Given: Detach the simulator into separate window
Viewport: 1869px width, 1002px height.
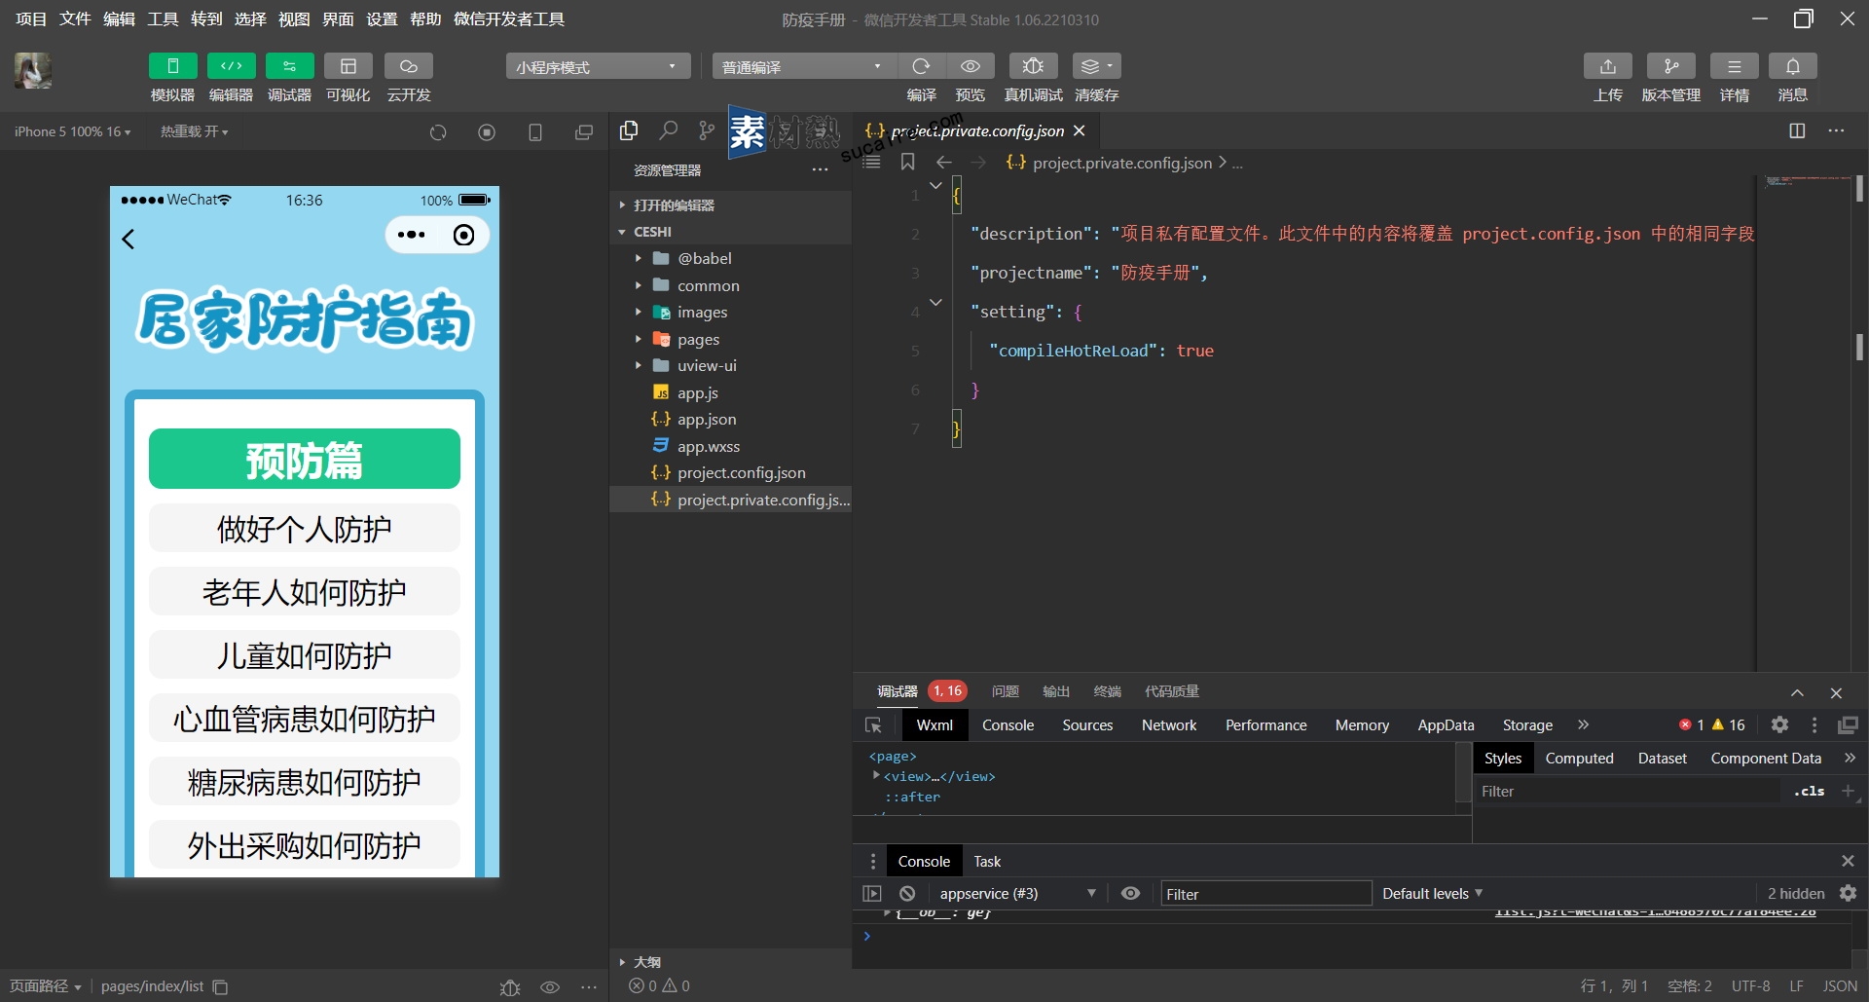Looking at the screenshot, I should [583, 132].
